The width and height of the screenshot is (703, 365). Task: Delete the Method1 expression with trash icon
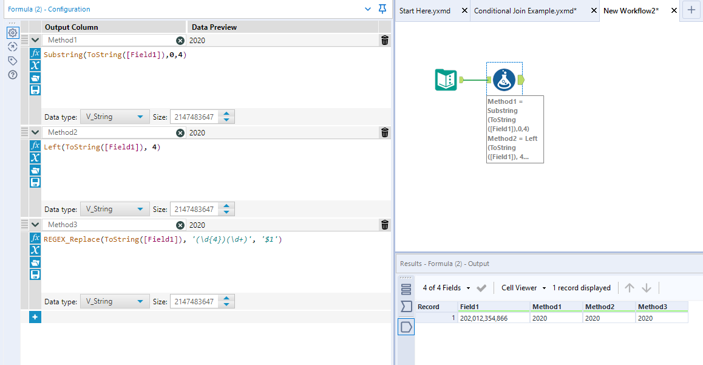[384, 41]
